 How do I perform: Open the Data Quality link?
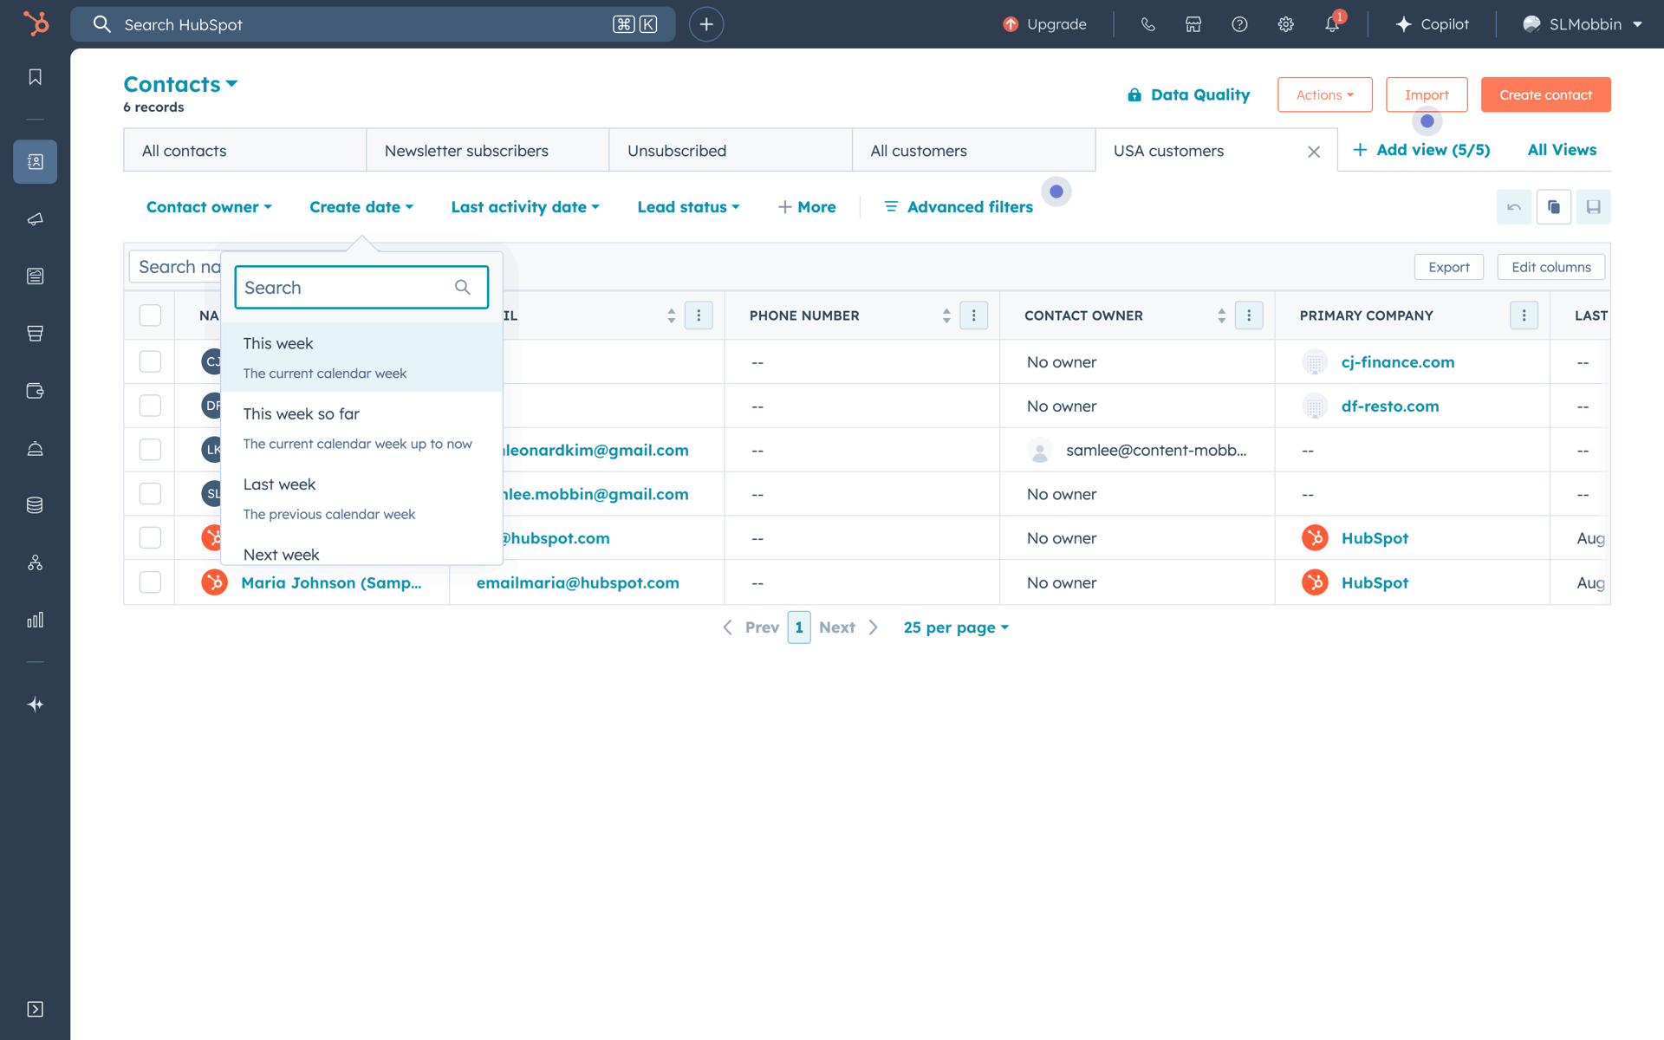point(1188,94)
